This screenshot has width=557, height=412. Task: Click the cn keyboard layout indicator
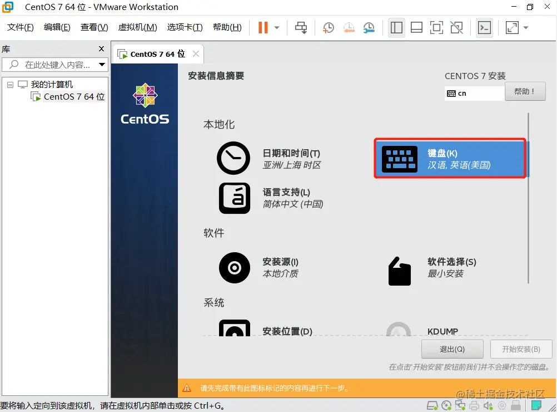coord(474,94)
